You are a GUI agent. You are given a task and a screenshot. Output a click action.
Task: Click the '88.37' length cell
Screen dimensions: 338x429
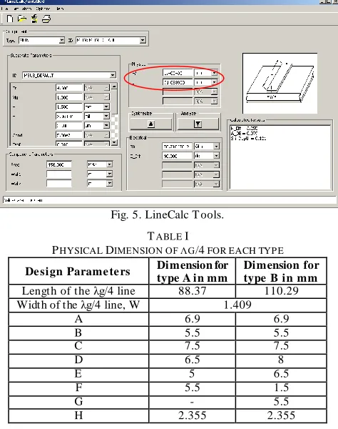pos(193,291)
